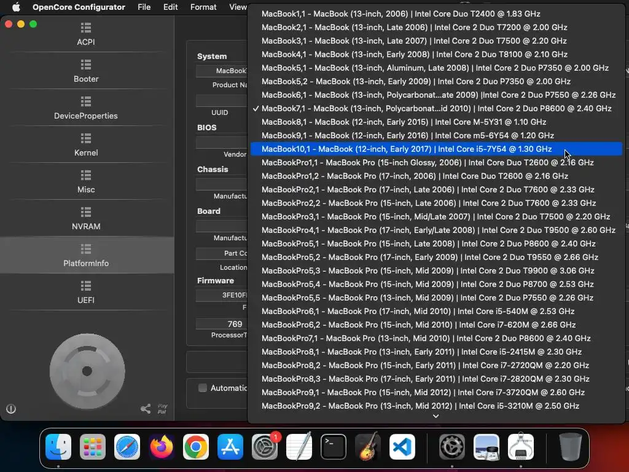Choose MacBook8,1 (12-inch, Early 2015)
This screenshot has height=472, width=629.
point(436,122)
